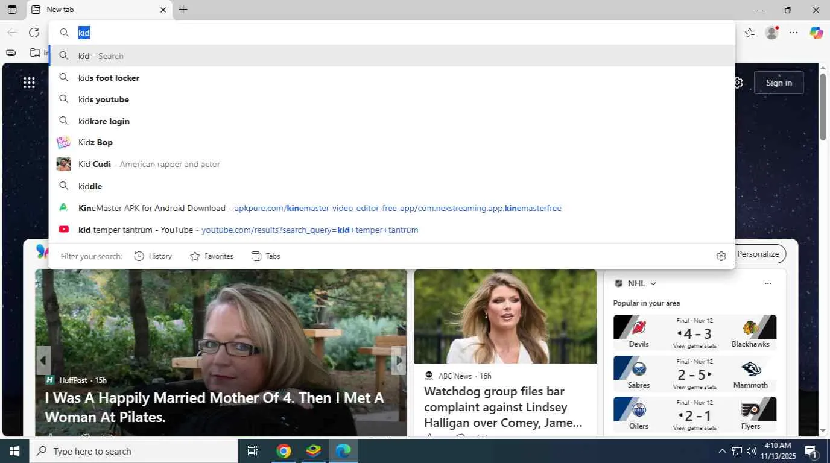Open the network status tray icon
The width and height of the screenshot is (830, 463).
737,451
